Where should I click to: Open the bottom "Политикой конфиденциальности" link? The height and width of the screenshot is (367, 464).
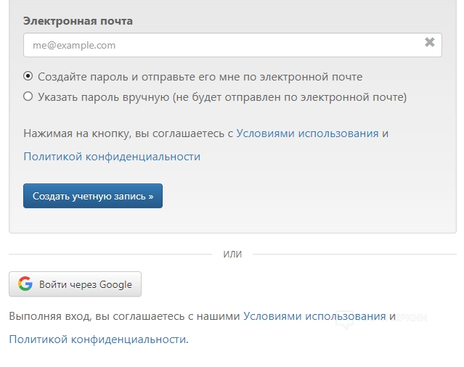[x=97, y=339]
